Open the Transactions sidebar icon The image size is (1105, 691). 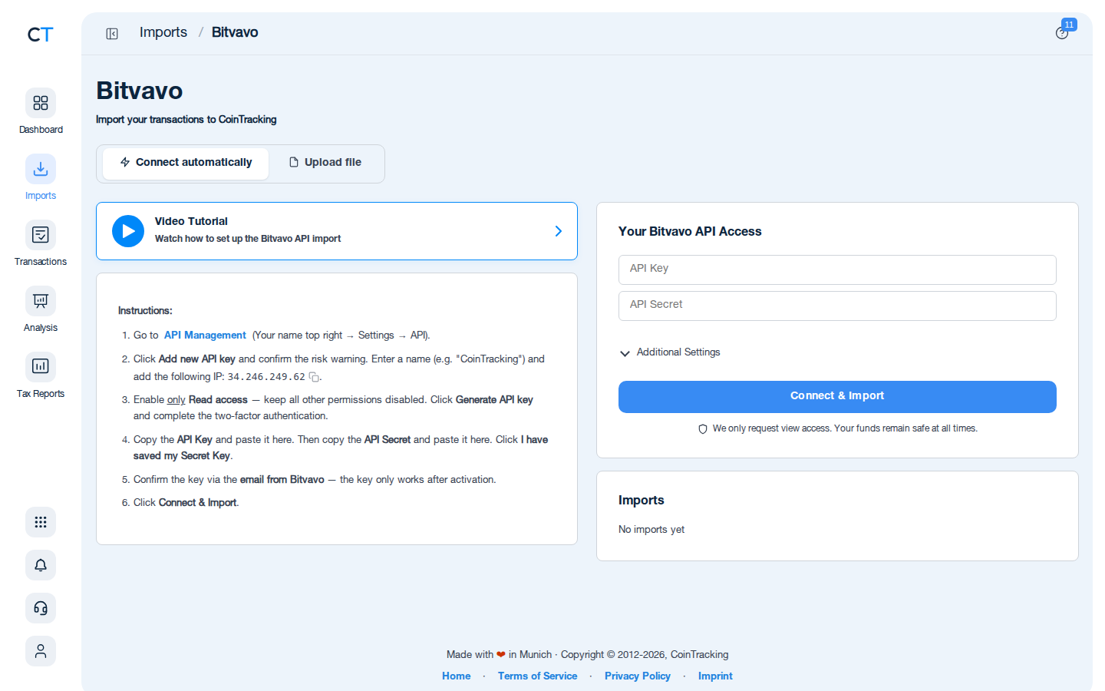[41, 235]
